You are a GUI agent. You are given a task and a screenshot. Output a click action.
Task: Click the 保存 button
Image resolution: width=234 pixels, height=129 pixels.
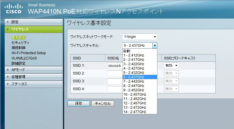coord(79,103)
